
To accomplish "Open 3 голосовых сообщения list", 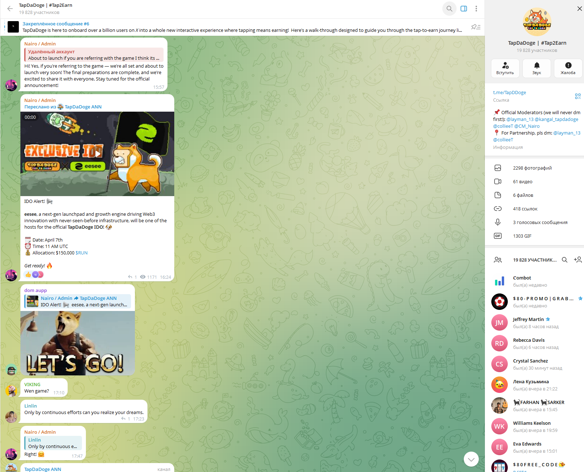I will 535,222.
